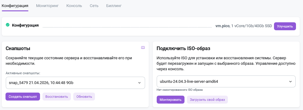Click the Подключить ISO-образ heading

pyautogui.click(x=183, y=48)
